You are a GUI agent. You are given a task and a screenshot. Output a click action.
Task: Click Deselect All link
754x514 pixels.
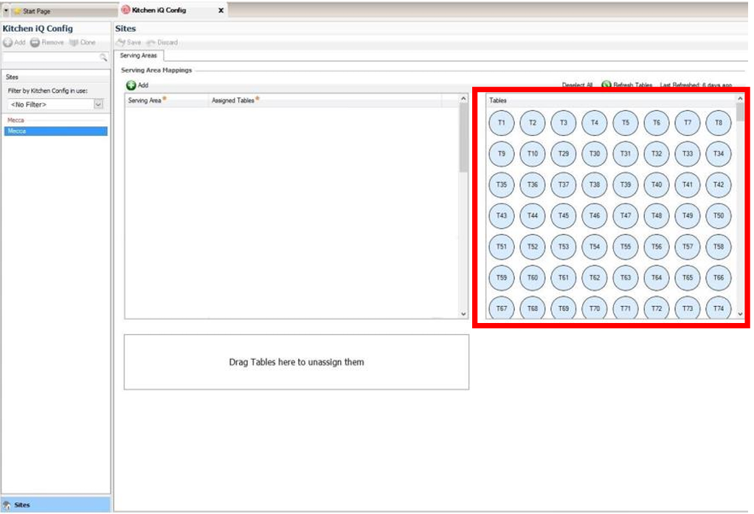point(577,86)
